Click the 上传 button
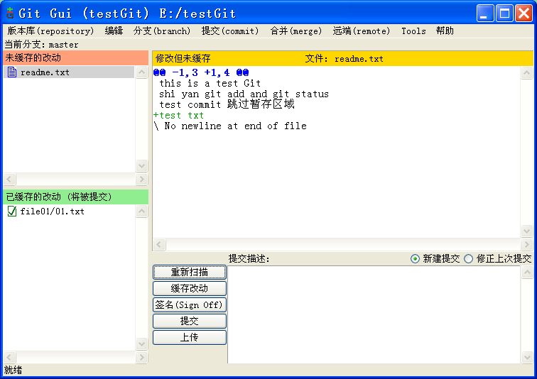 pos(190,337)
